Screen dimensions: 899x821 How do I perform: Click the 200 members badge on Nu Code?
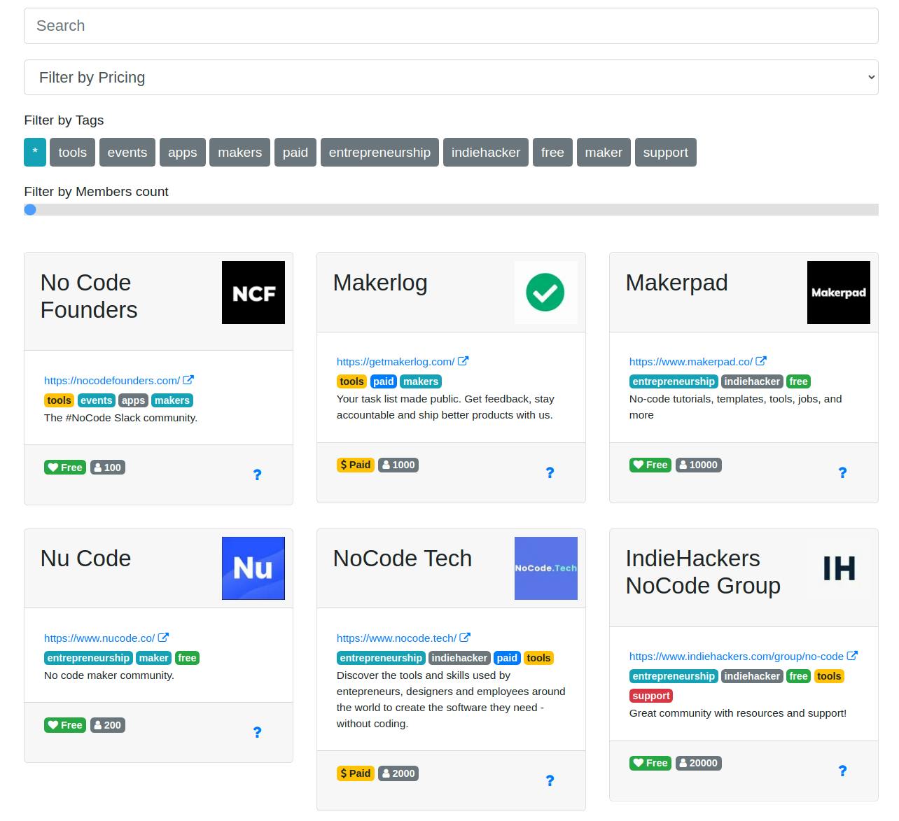pos(108,725)
